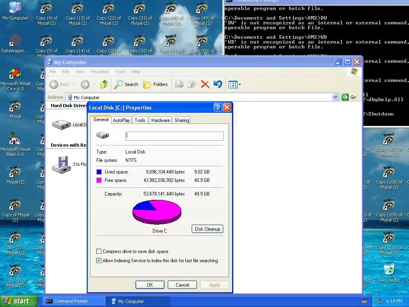Viewport: 409px width, 307px height.
Task: Open Search in My Computer toolbar
Action: point(126,84)
